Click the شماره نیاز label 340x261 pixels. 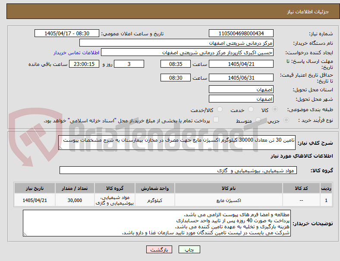click(x=321, y=34)
